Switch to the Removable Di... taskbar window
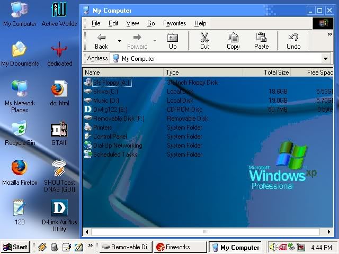The height and width of the screenshot is (254, 339). click(126, 247)
